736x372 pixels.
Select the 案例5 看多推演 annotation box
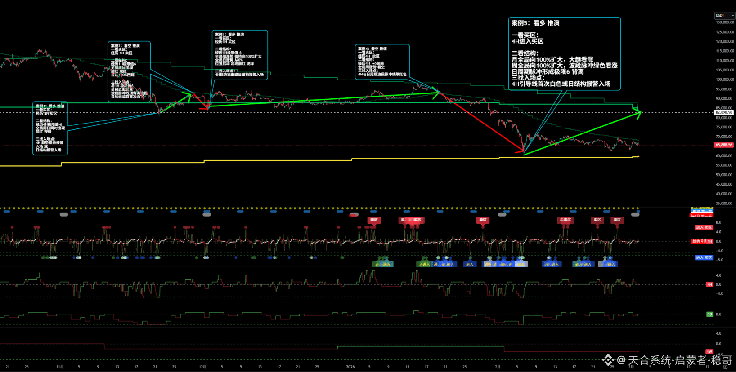click(564, 53)
